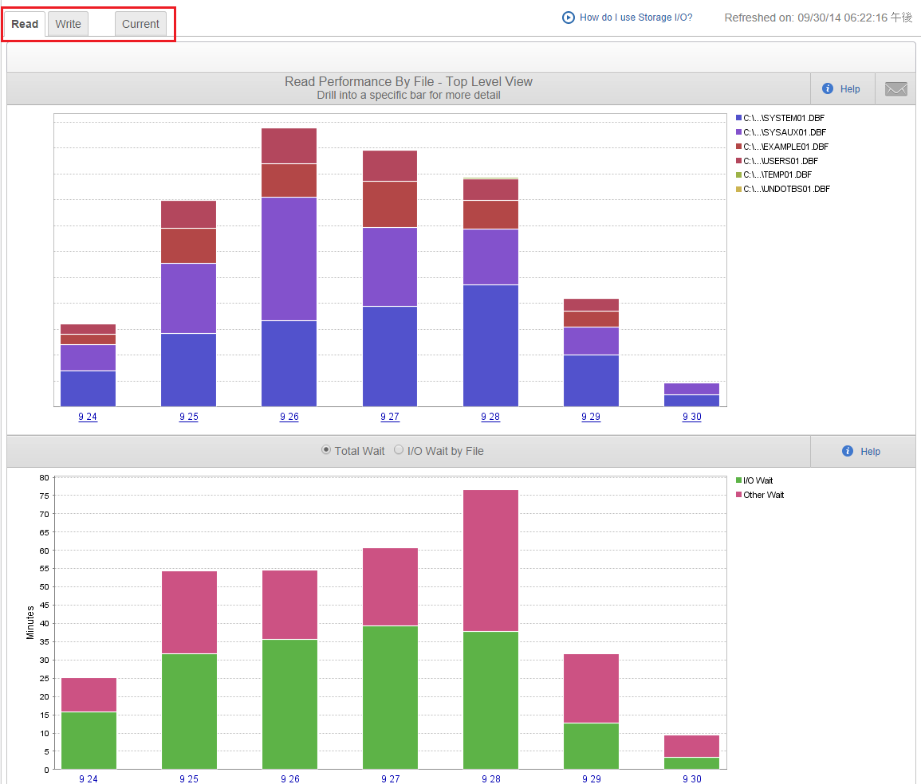Image resolution: width=921 pixels, height=784 pixels.
Task: Click the 9 26 date link under top chart
Action: pos(289,417)
